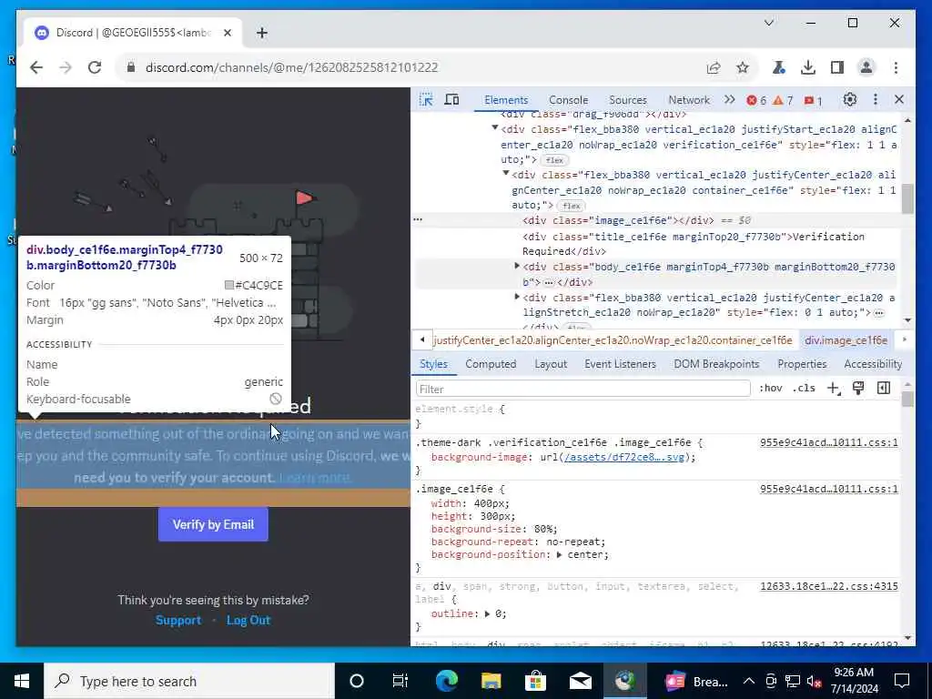Image resolution: width=932 pixels, height=699 pixels.
Task: Click the warnings count badge showing 7
Action: pos(783,100)
